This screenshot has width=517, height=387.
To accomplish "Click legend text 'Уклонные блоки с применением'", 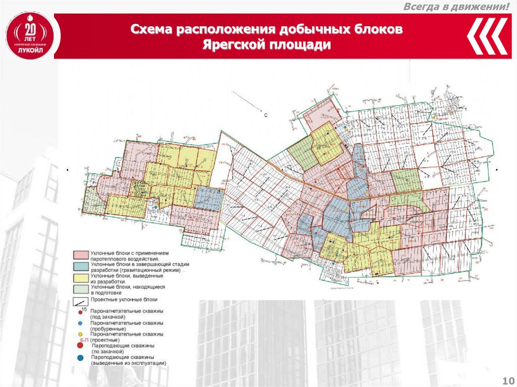I will coord(130,253).
